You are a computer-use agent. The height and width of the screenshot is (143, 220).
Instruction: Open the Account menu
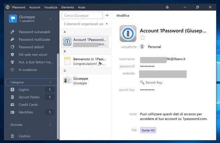tap(35, 7)
